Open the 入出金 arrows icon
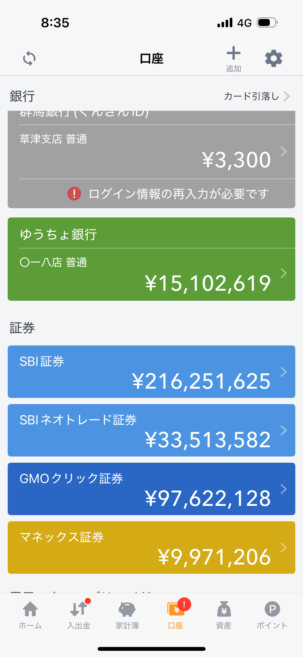The width and height of the screenshot is (303, 657). (x=79, y=609)
